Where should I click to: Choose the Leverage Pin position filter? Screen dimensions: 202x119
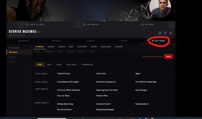(87, 65)
